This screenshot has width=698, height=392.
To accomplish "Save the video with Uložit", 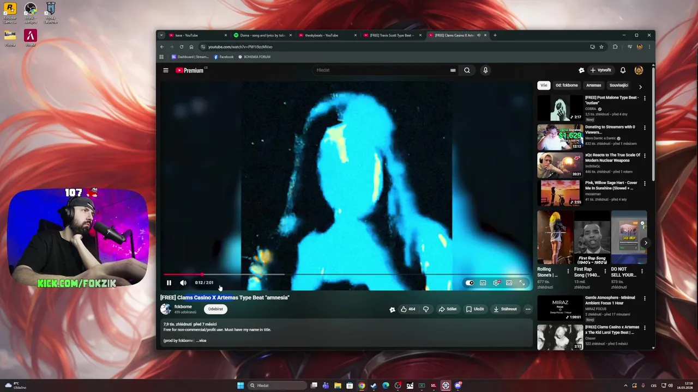I will point(475,309).
